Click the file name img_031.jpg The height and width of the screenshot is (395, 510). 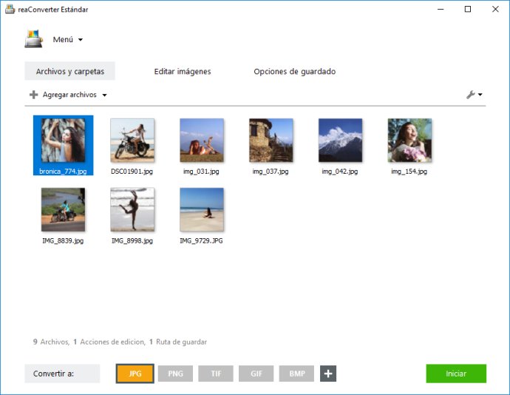coord(201,172)
